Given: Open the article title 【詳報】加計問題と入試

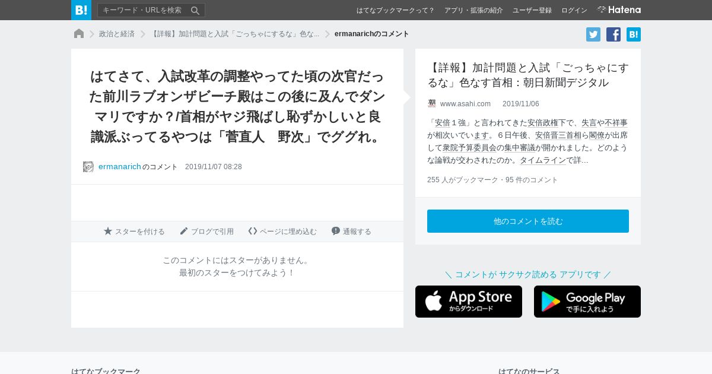Looking at the screenshot, I should [x=528, y=75].
